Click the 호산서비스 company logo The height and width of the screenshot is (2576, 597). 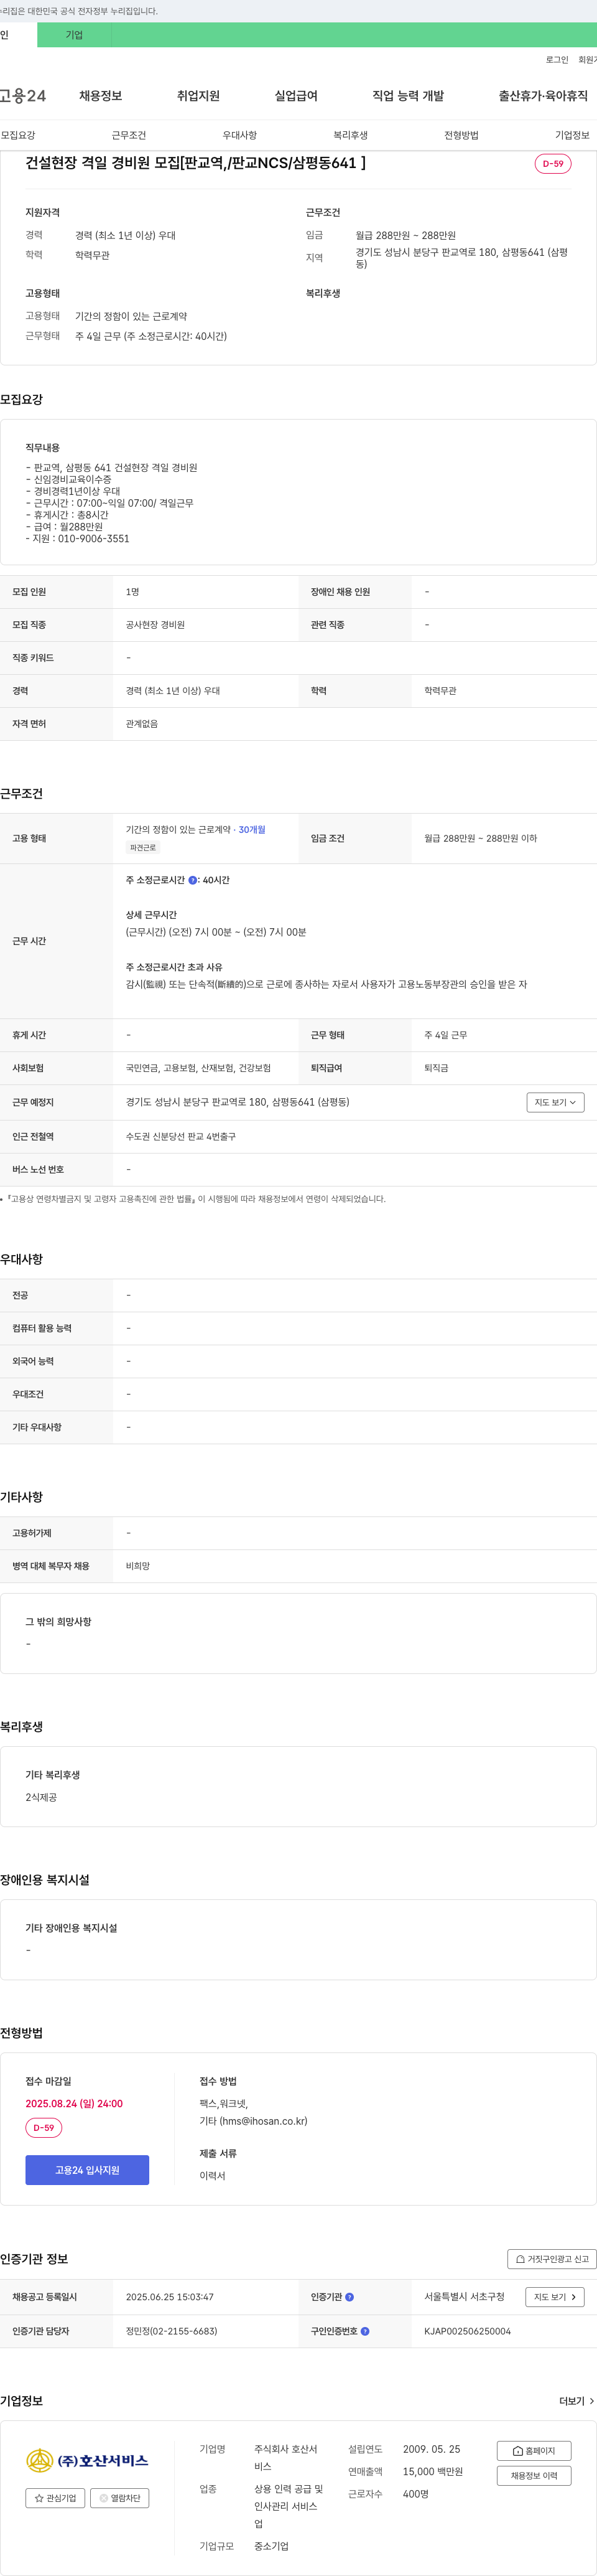87,2460
